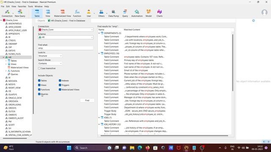Viewport: 271px width, 152px height.
Task: Select the Table toolbar icon
Action: [x=37, y=13]
